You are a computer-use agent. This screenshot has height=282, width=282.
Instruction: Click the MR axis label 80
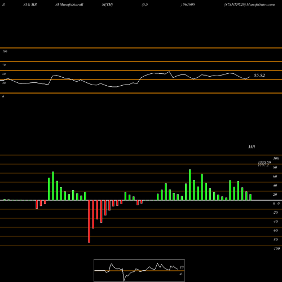(x=275, y=168)
